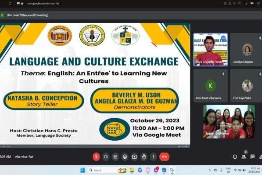
Task: Open the browser downloads icon
Action: [246, 4]
